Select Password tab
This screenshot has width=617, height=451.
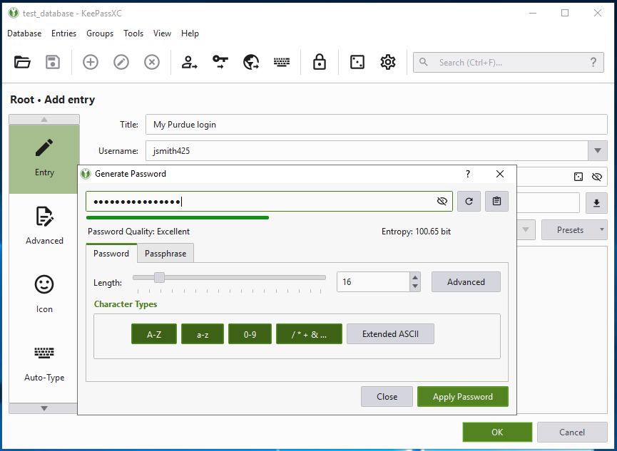pyautogui.click(x=111, y=253)
